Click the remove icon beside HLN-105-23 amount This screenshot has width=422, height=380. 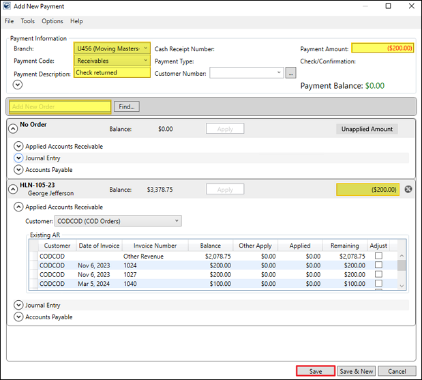(x=408, y=189)
